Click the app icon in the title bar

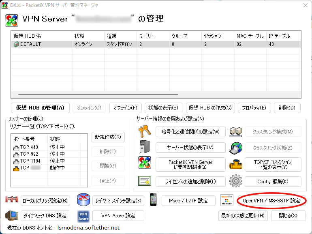click(x=5, y=5)
